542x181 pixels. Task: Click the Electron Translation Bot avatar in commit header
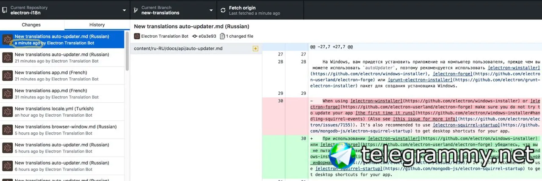click(x=137, y=36)
